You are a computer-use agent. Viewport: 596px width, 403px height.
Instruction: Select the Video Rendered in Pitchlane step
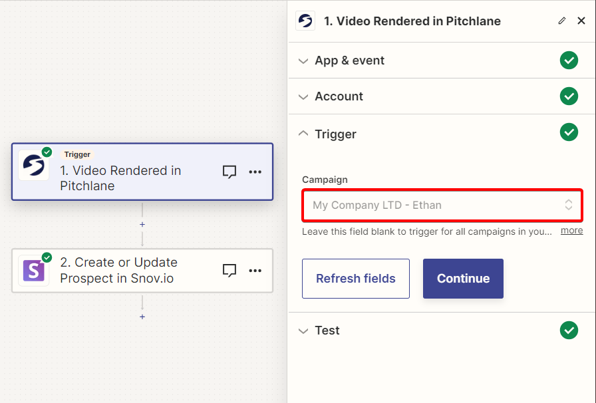coord(142,172)
